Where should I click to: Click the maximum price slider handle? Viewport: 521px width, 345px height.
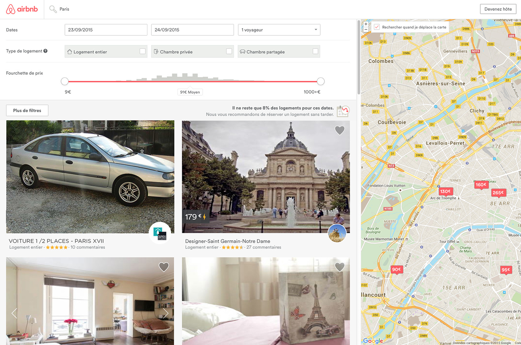[321, 81]
